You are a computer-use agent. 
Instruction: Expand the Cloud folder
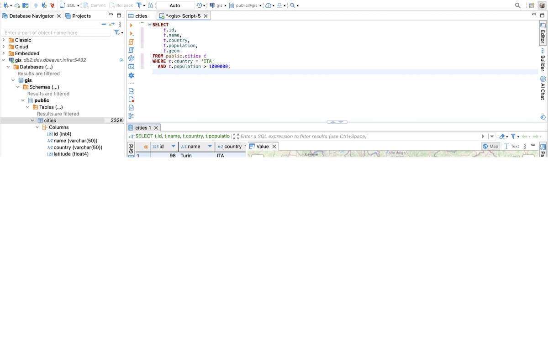point(4,47)
